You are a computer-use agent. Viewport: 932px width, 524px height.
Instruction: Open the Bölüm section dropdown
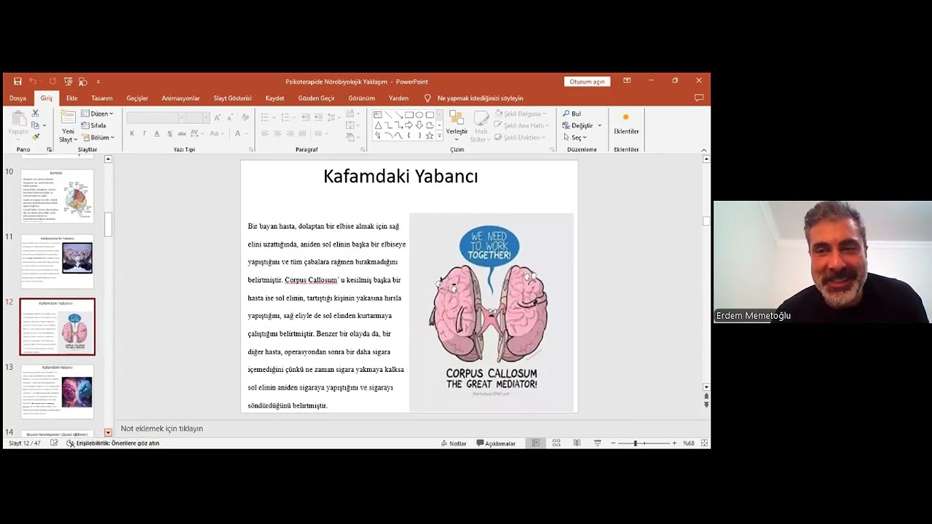pyautogui.click(x=98, y=137)
